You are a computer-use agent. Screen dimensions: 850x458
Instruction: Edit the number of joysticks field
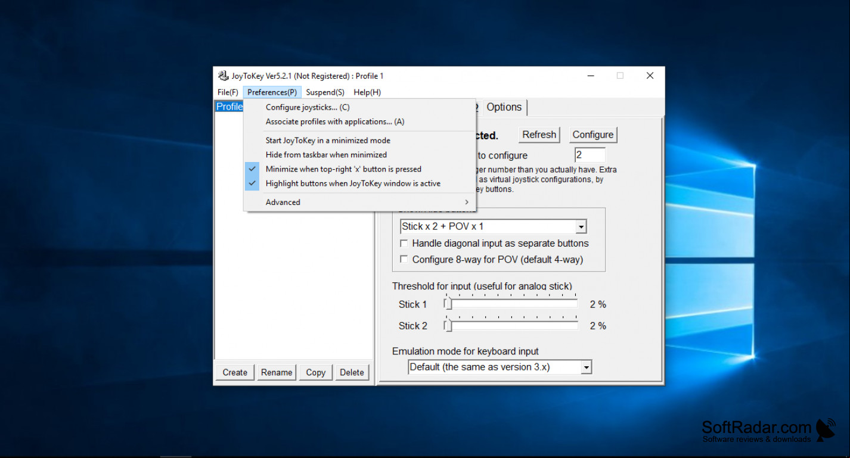(590, 155)
